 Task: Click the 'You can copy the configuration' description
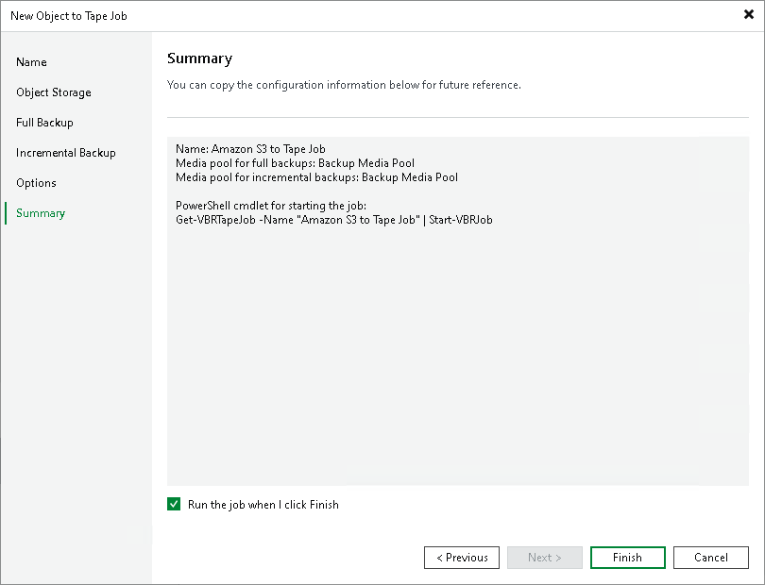tap(344, 85)
